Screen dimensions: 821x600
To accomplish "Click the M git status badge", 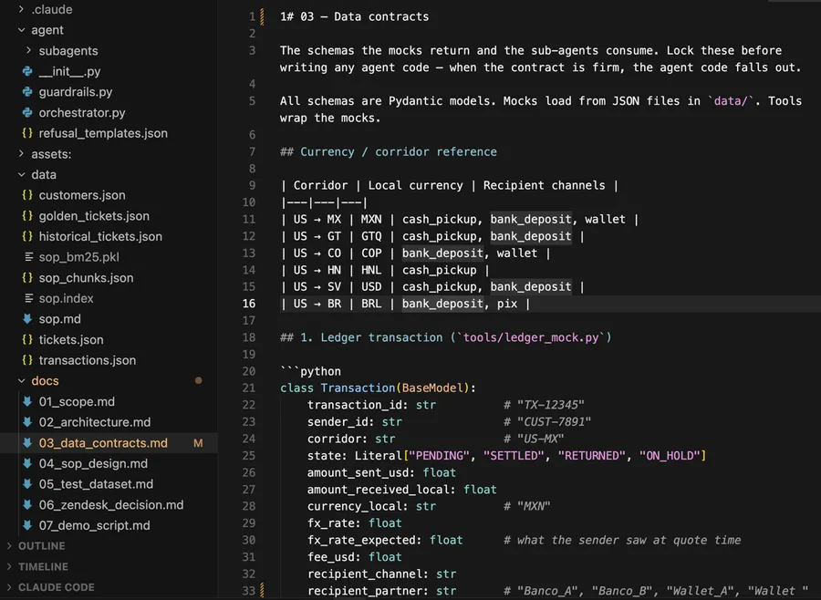I will [198, 443].
